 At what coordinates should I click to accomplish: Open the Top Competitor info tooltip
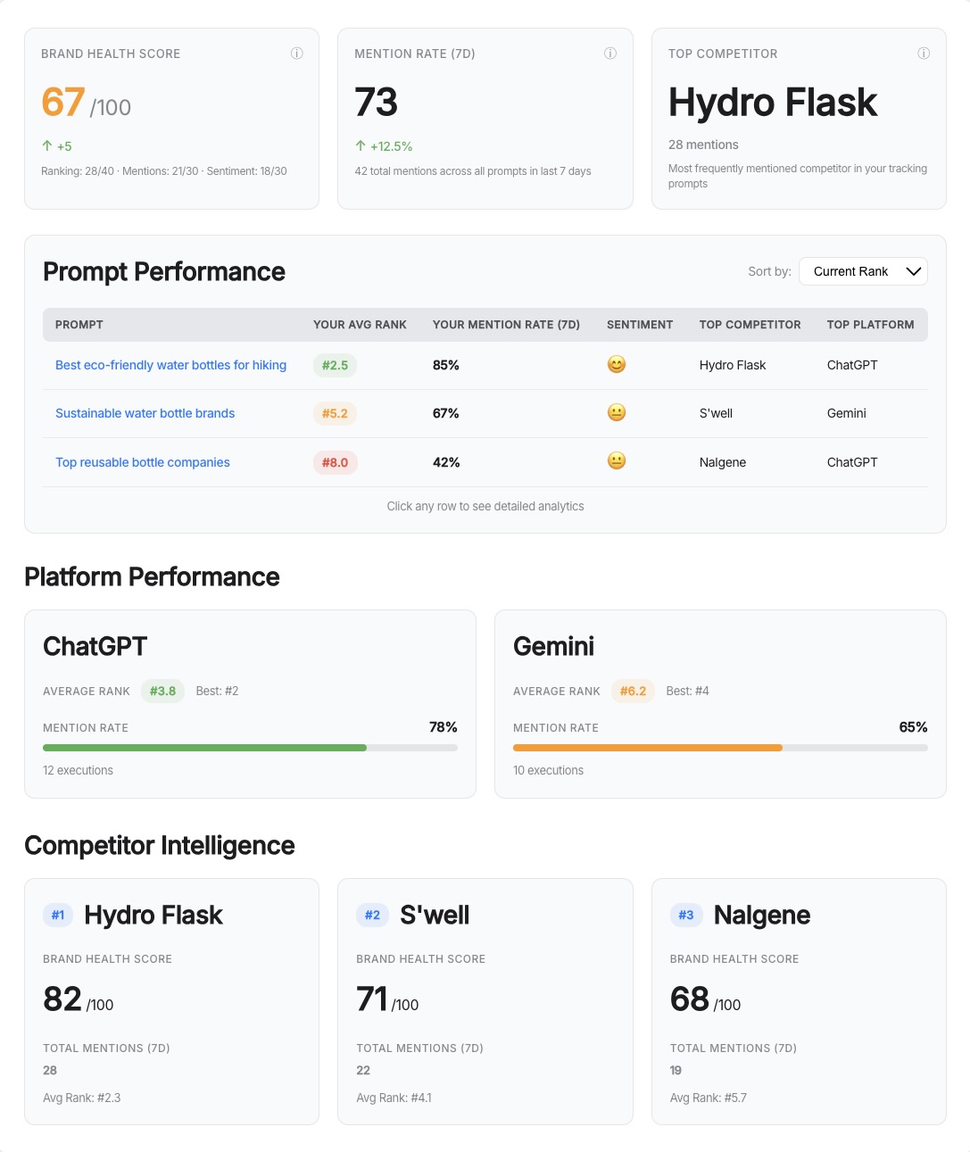coord(924,54)
